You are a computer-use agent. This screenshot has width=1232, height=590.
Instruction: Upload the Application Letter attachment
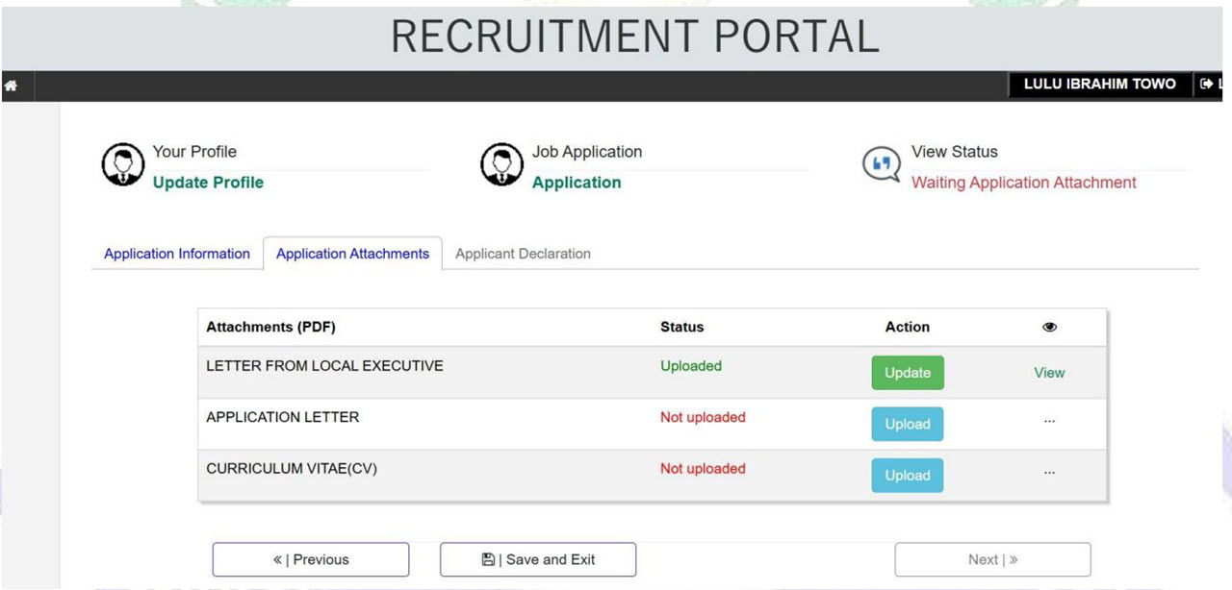tap(907, 424)
